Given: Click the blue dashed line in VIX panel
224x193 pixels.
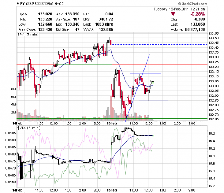Looking at the screenshot, I should pyautogui.click(x=159, y=158).
